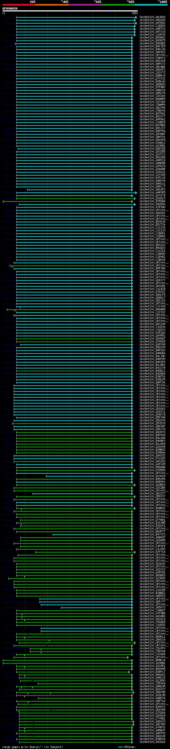Click the cyan ~100% legend color segment
This screenshot has height=749, width=170.
click(151, 5)
